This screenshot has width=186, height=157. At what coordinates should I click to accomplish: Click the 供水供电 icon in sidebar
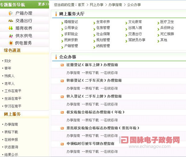tap(11, 36)
